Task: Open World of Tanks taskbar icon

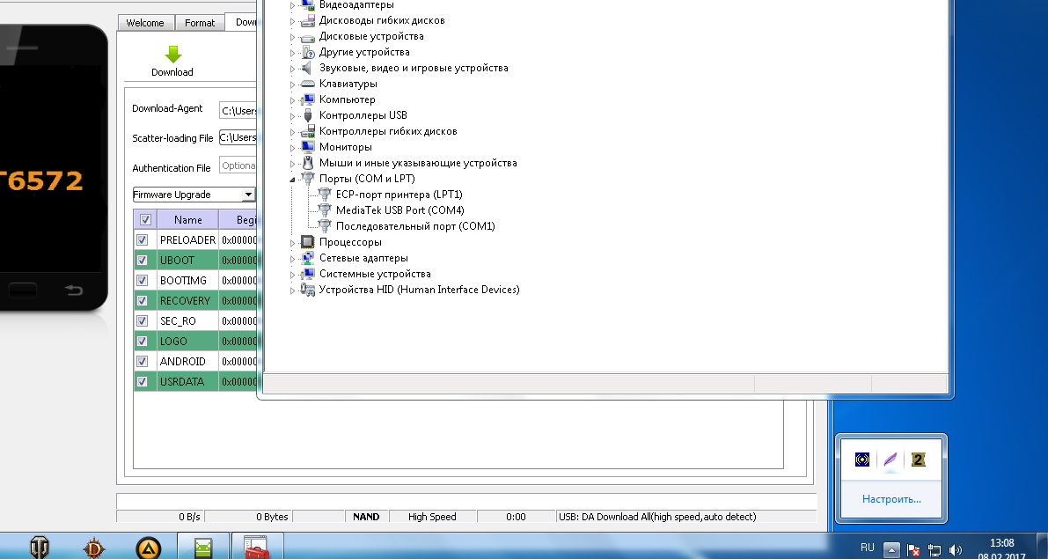Action: pos(40,548)
